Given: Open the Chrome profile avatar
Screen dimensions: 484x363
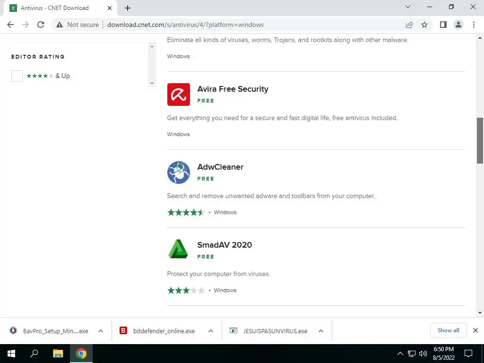Looking at the screenshot, I should click(x=458, y=25).
